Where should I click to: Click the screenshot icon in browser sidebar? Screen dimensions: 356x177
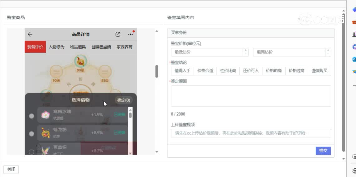point(354,156)
